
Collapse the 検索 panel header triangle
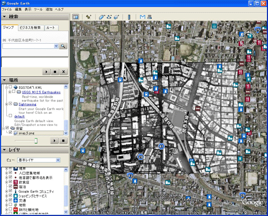coord(4,17)
